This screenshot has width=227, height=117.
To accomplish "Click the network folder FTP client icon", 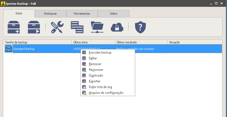I will [x=97, y=27].
